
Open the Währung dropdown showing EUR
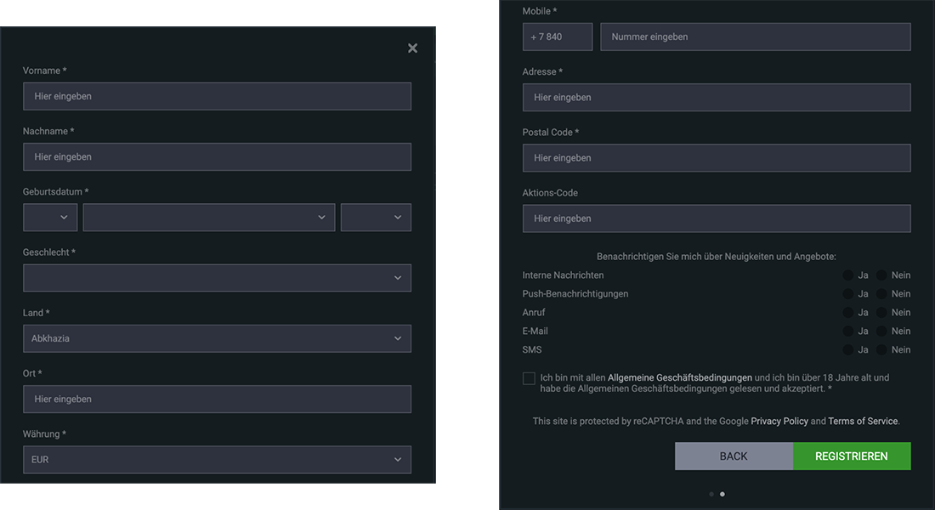coord(217,459)
